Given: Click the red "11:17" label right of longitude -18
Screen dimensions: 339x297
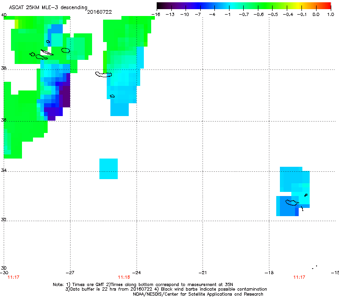Looking at the screenshot, I should 299,277.
